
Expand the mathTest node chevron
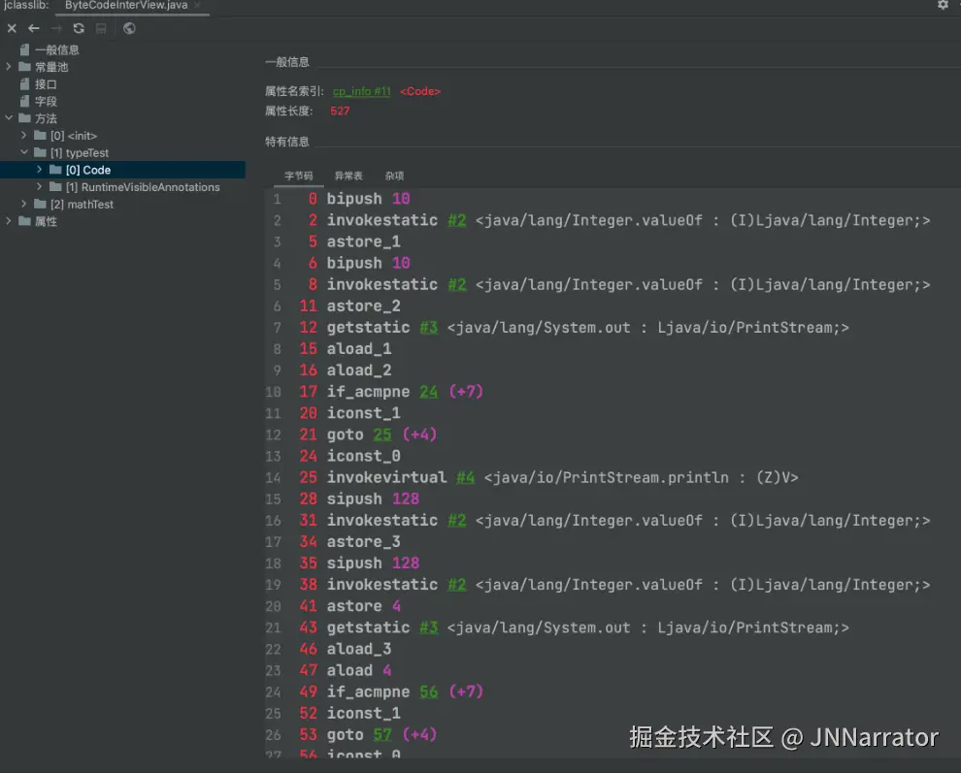24,204
